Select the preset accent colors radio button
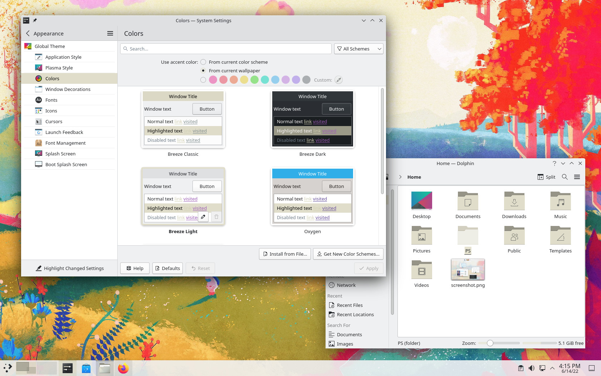 pyautogui.click(x=203, y=80)
